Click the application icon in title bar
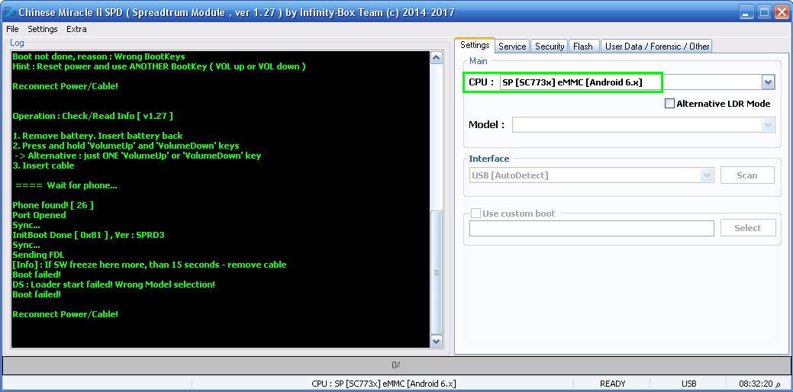This screenshot has width=793, height=392. (8, 12)
